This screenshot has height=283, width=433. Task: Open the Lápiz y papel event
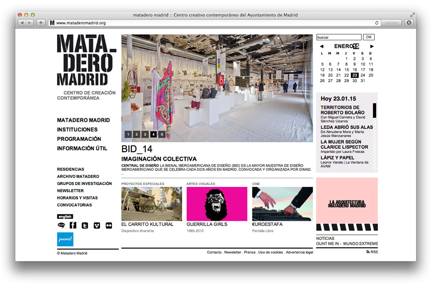(337, 158)
